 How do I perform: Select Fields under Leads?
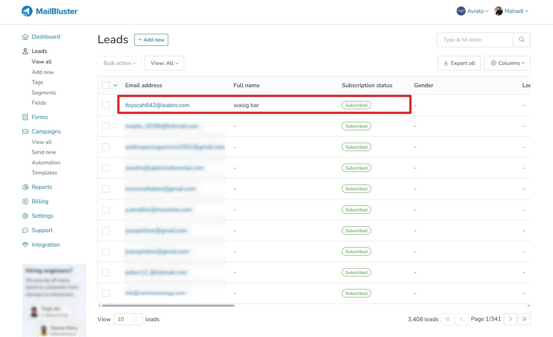pyautogui.click(x=39, y=103)
